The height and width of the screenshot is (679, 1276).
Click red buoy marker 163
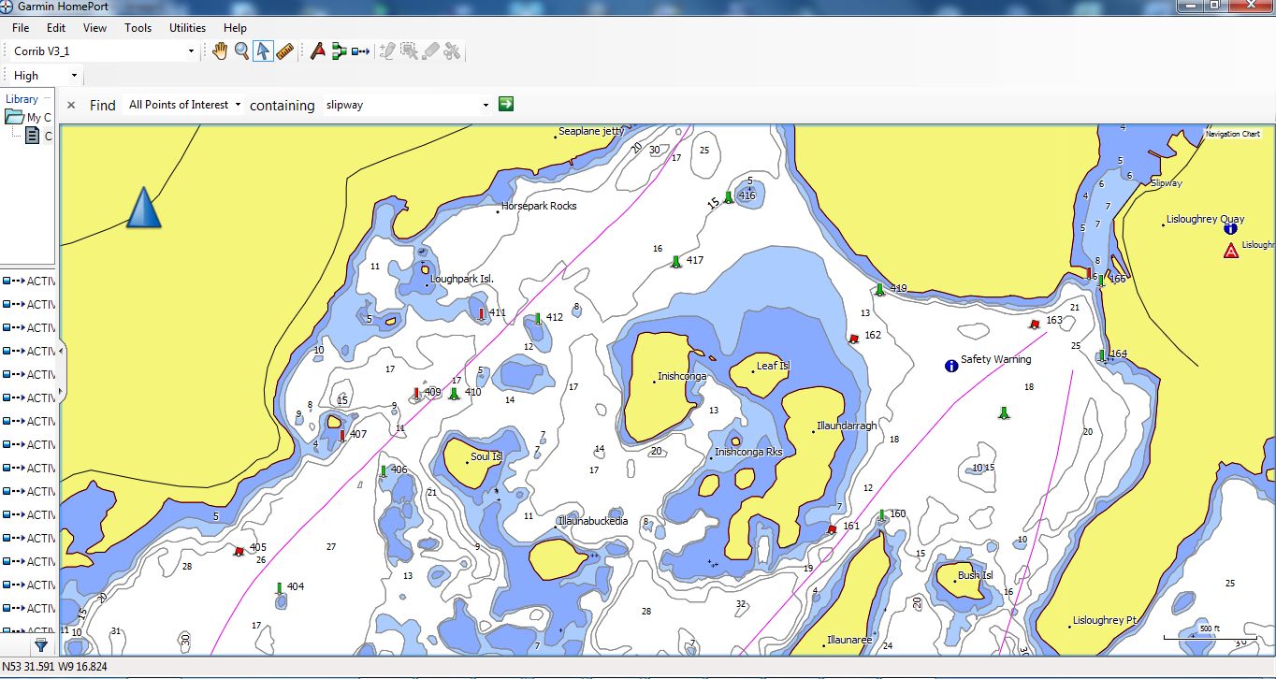point(1034,324)
